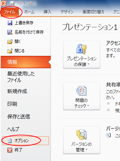Choose 開く in the file menu
The image size is (120, 161).
click(x=18, y=42)
